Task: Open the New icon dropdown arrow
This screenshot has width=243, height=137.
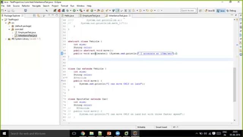Action: pyautogui.click(x=5, y=11)
